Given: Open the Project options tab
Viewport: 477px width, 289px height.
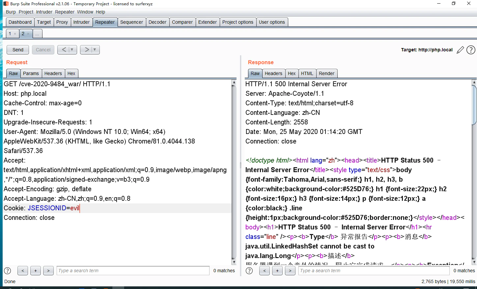Looking at the screenshot, I should 238,22.
